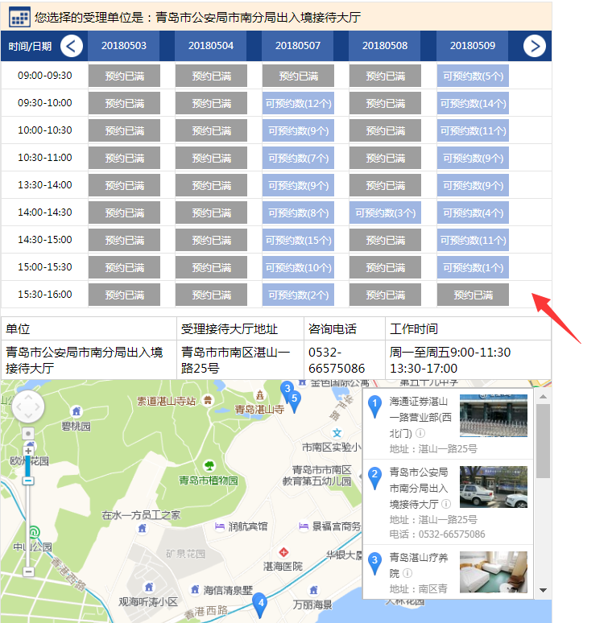Click the 时间/日期 header label
Viewport: 608px width, 623px height.
[30, 47]
